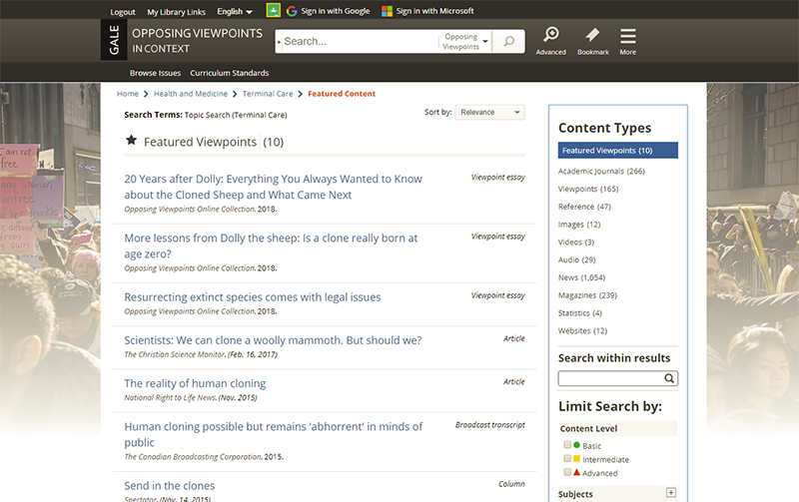Select Statistics (4) content type
This screenshot has width=799, height=502.
tap(580, 313)
